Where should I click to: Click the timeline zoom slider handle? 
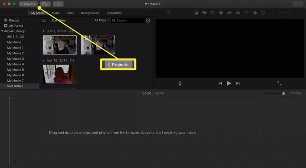tap(284, 93)
